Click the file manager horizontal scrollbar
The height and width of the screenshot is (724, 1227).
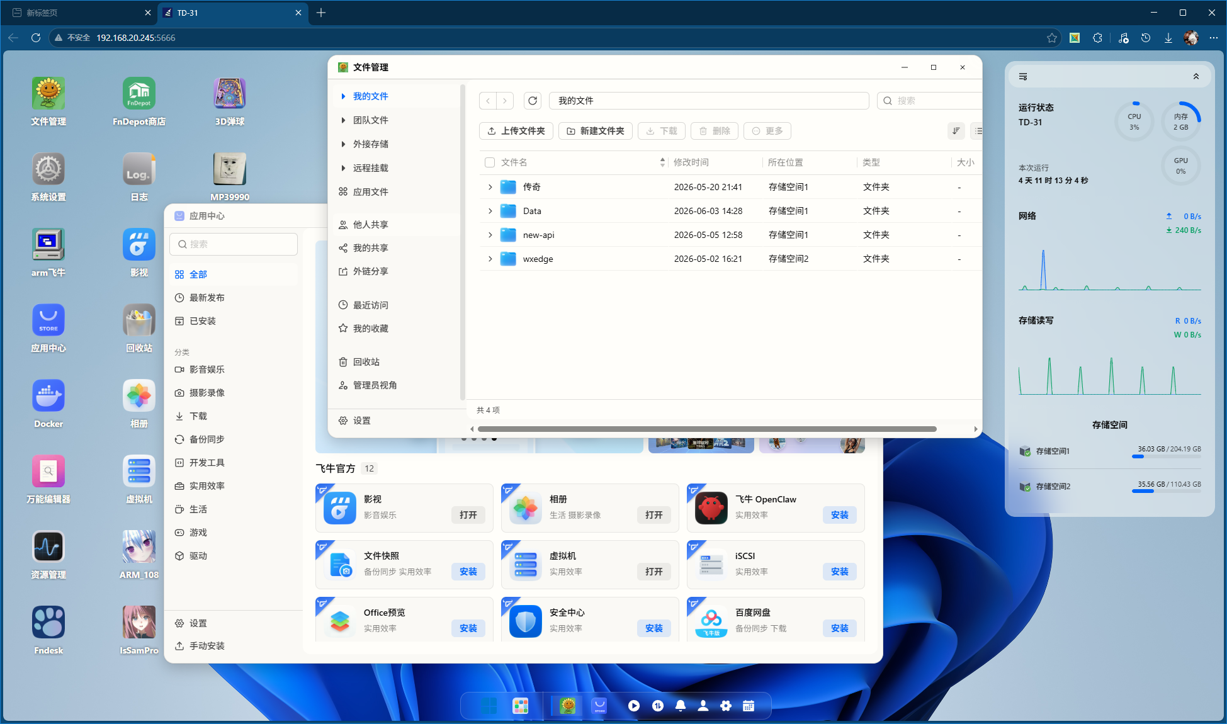coord(707,429)
